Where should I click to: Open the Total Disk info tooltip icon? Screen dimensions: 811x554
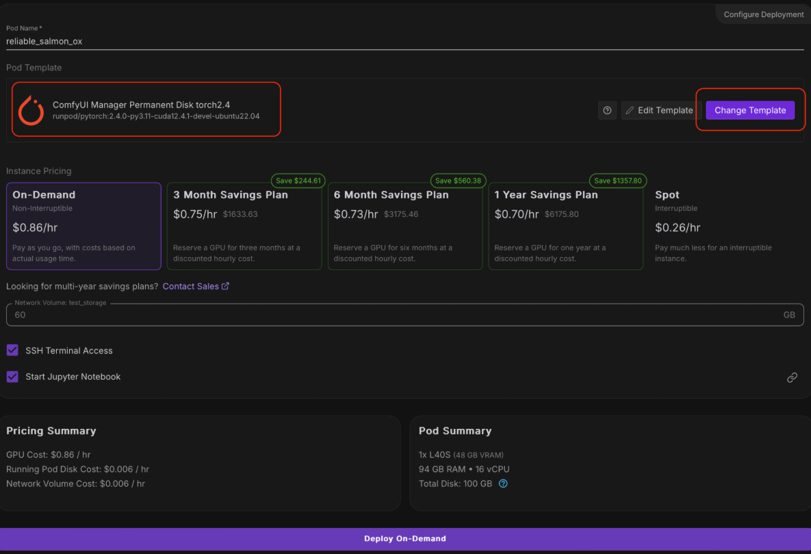[x=503, y=484]
